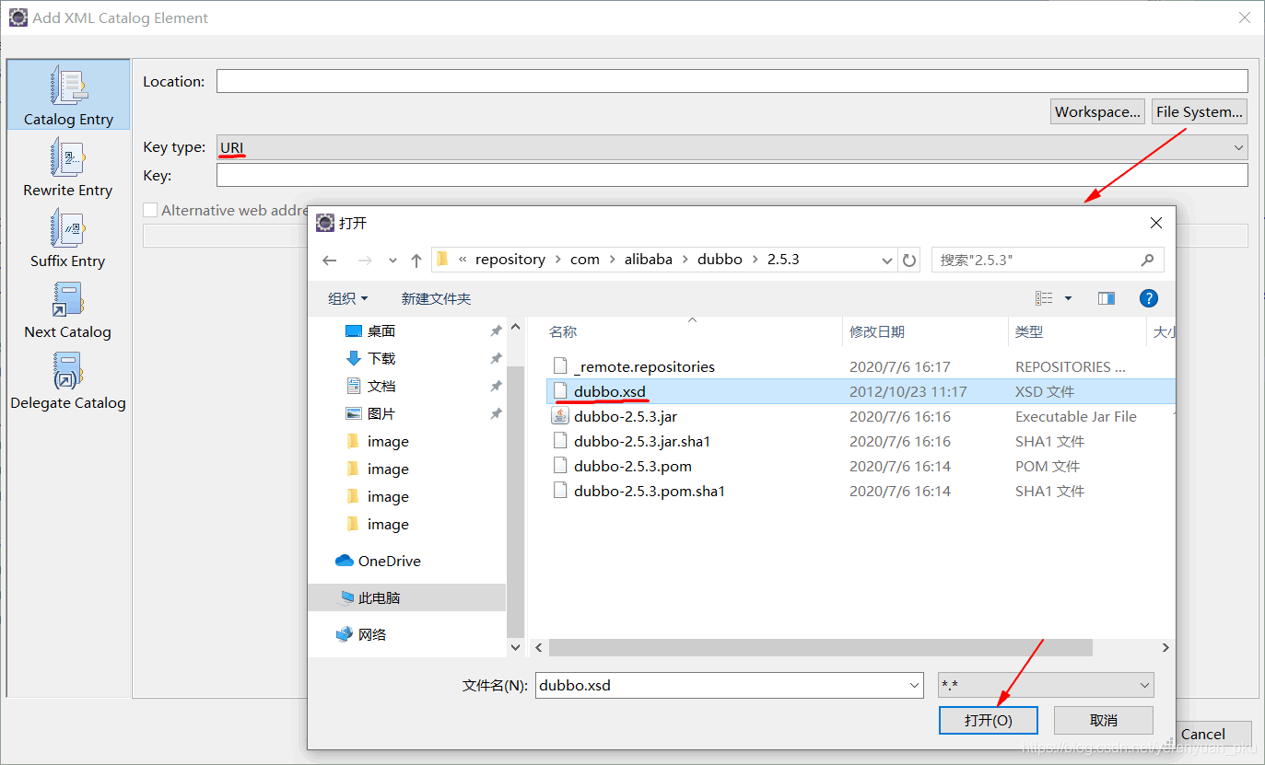
Task: Open the 图片 pictures quick access item
Action: coord(381,413)
